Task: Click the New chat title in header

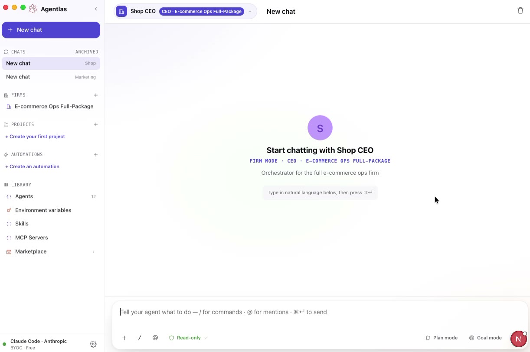Action: [281, 12]
